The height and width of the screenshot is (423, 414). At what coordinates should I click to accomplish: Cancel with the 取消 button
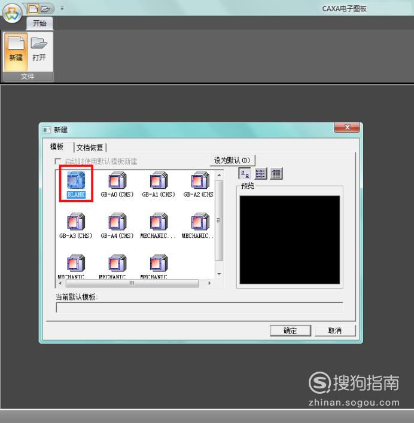click(335, 330)
